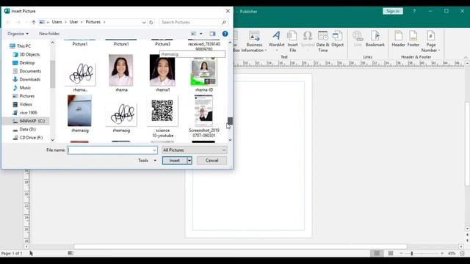Create a New folder
Image resolution: width=470 pixels, height=264 pixels.
pos(49,34)
